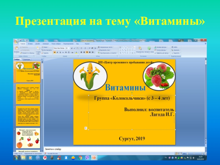The image size is (220, 165).
Task: Select slide 3 thumbnail in slide pane
Action: pyautogui.click(x=28, y=116)
